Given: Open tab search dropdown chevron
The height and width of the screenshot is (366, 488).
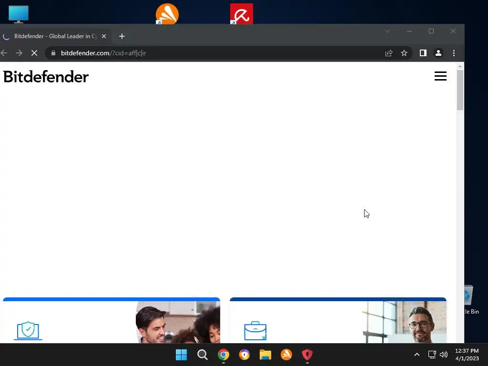Looking at the screenshot, I should [x=387, y=31].
